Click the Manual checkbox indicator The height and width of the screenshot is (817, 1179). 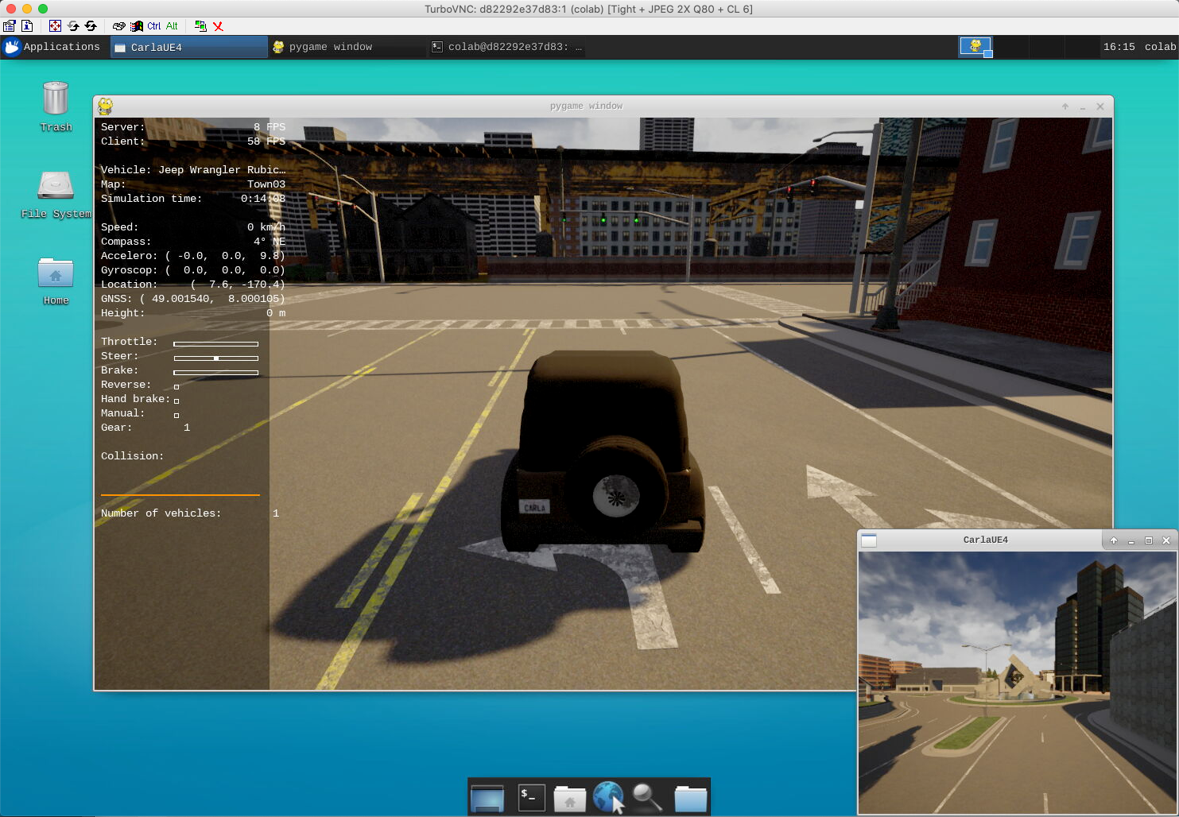pyautogui.click(x=176, y=415)
